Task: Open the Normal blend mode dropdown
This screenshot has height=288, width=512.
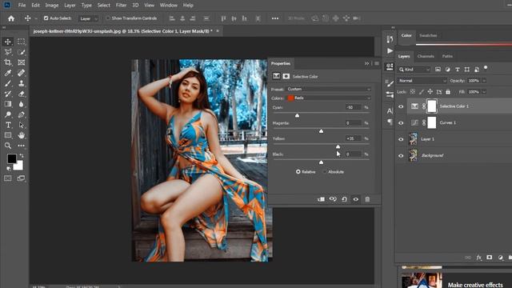Action: click(422, 81)
